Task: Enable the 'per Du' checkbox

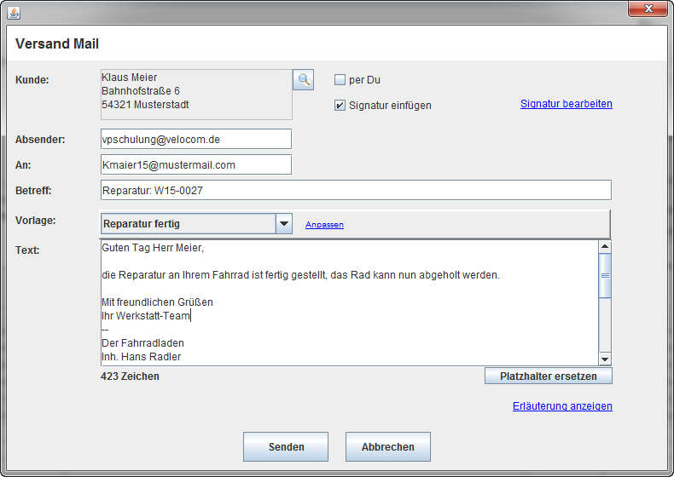Action: 340,80
